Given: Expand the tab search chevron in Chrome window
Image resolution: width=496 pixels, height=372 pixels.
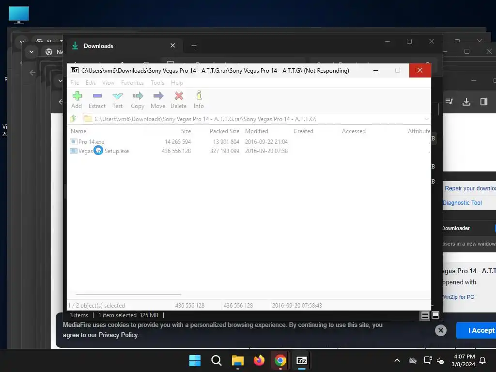Looking at the screenshot, I should click(x=31, y=52).
